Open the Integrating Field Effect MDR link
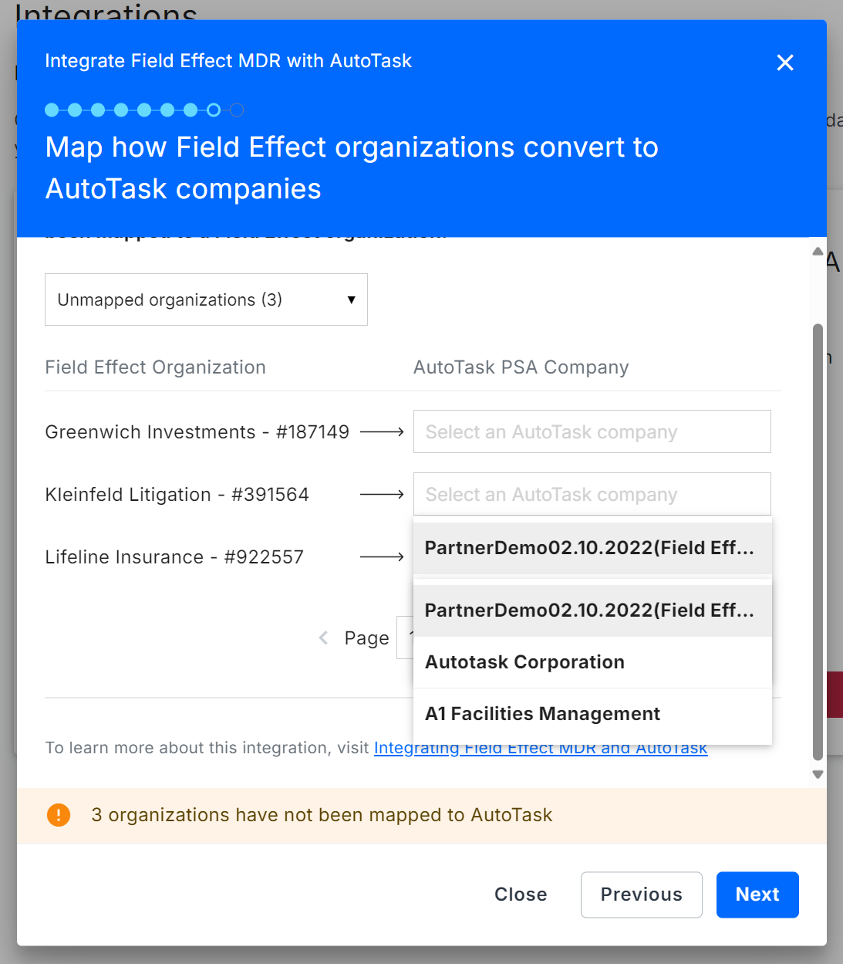The image size is (843, 964). click(x=541, y=748)
